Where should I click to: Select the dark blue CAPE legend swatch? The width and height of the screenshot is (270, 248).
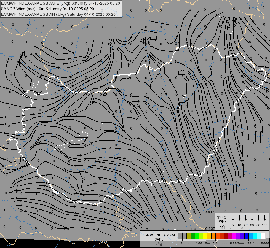coord(246,236)
